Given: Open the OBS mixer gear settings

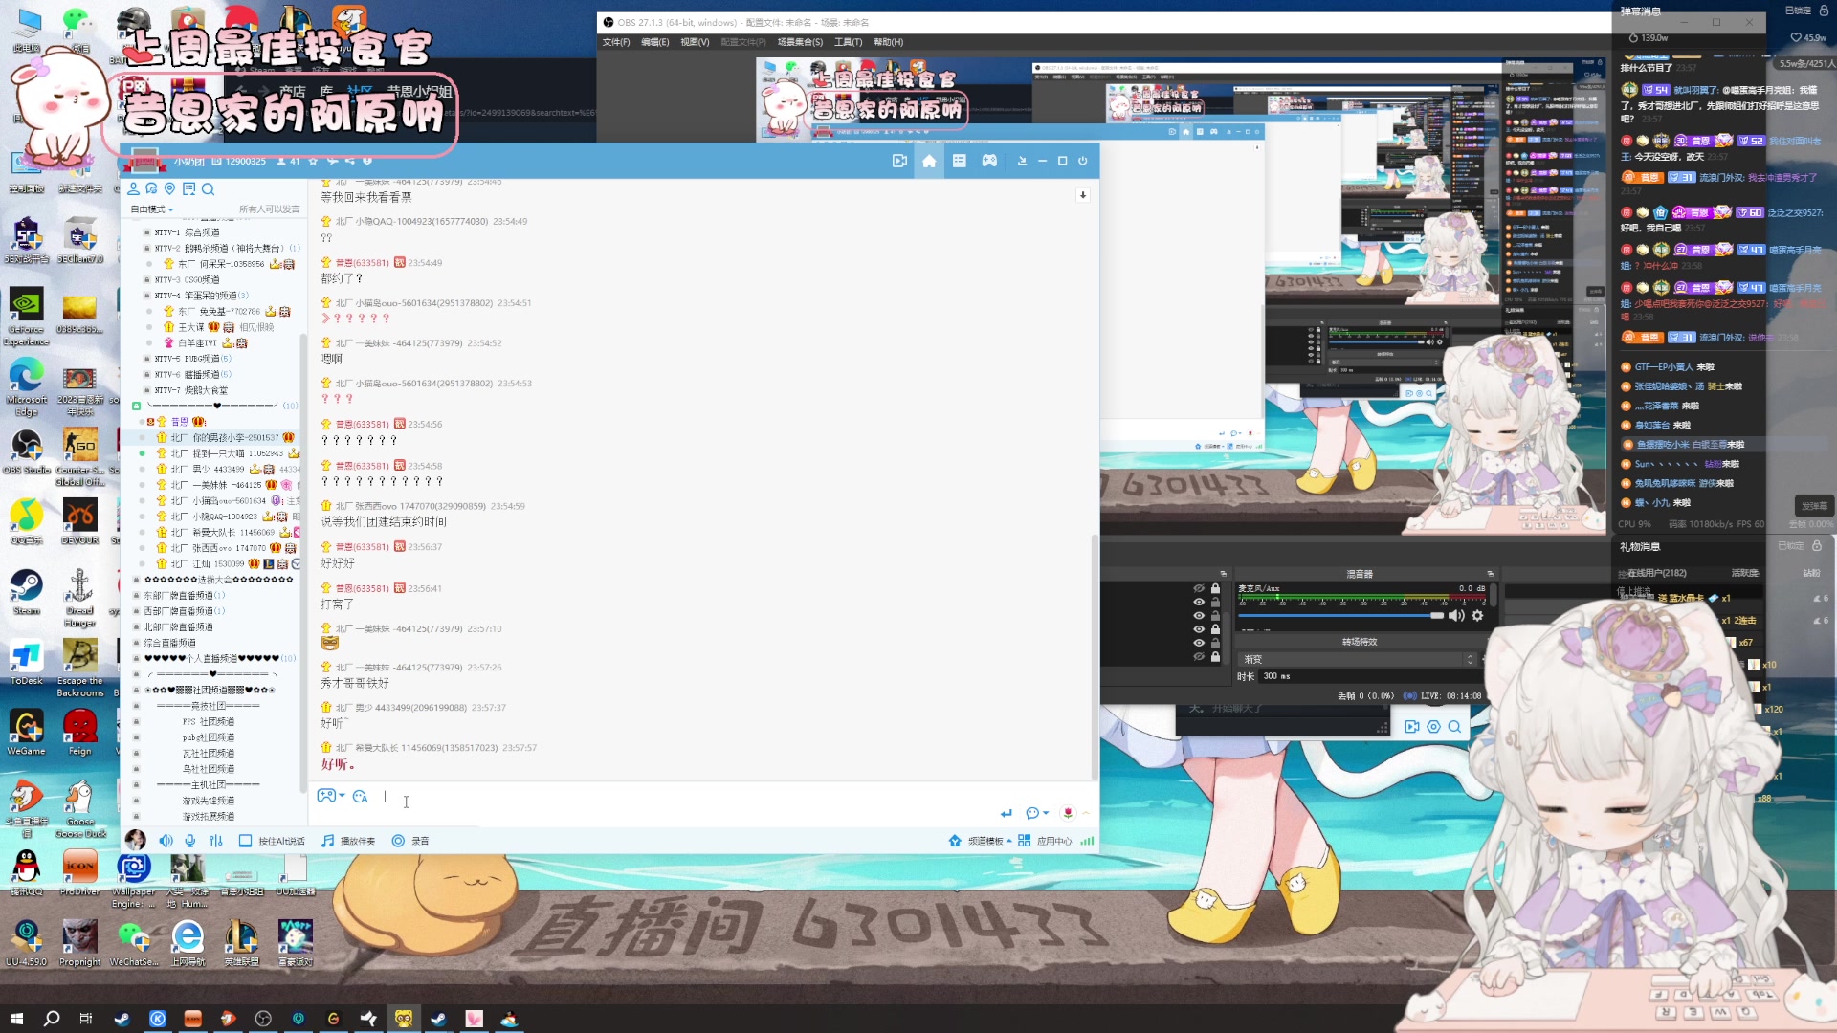Looking at the screenshot, I should tap(1477, 616).
